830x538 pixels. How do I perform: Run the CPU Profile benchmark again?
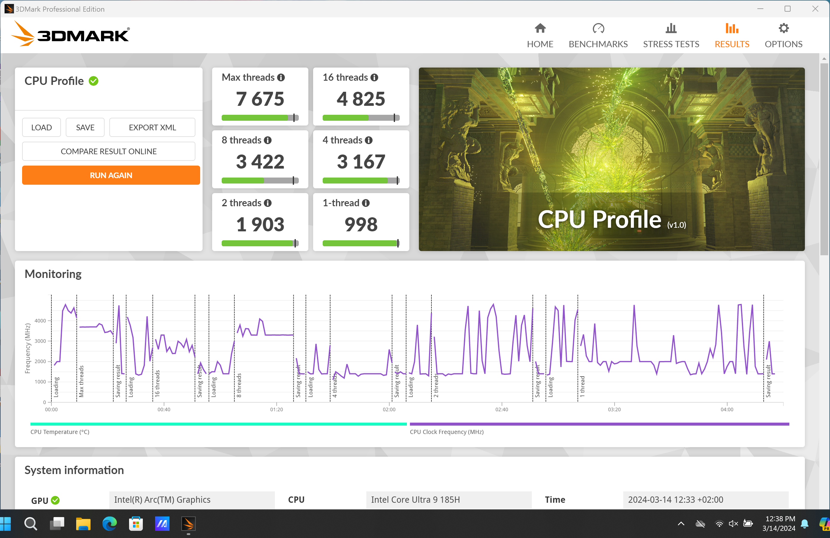click(111, 175)
